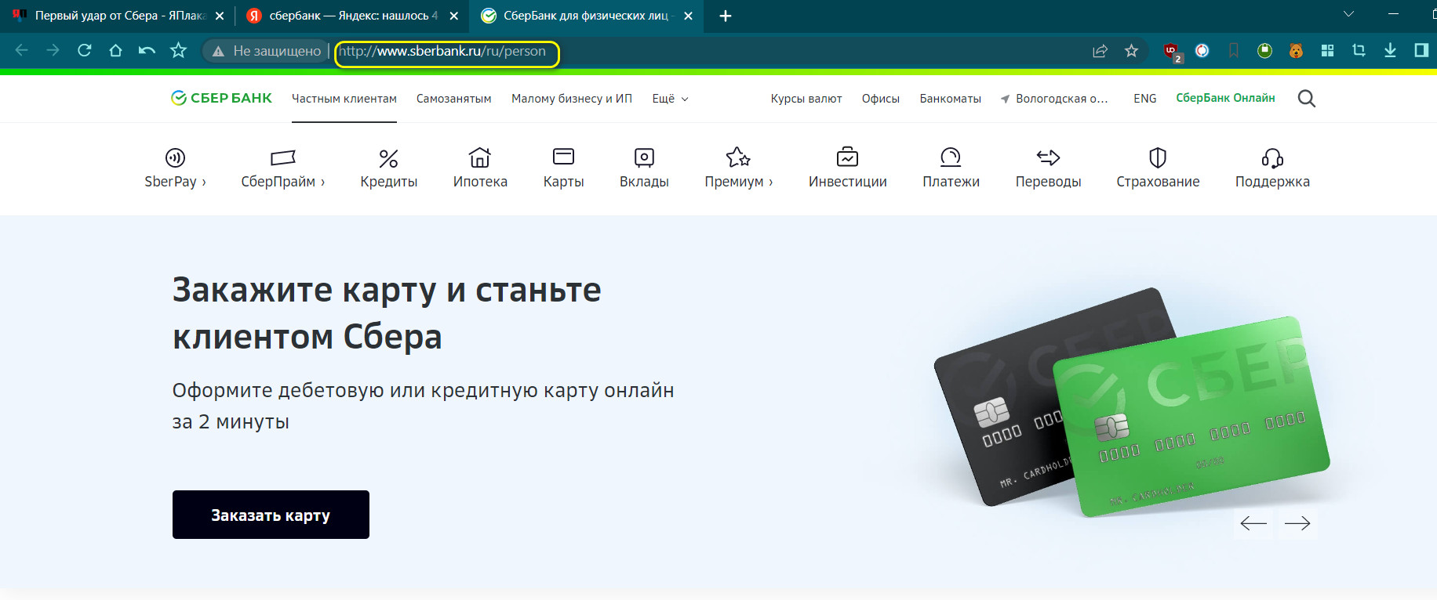Expand the 'Ещё' menu
This screenshot has height=600, width=1437.
(x=670, y=99)
